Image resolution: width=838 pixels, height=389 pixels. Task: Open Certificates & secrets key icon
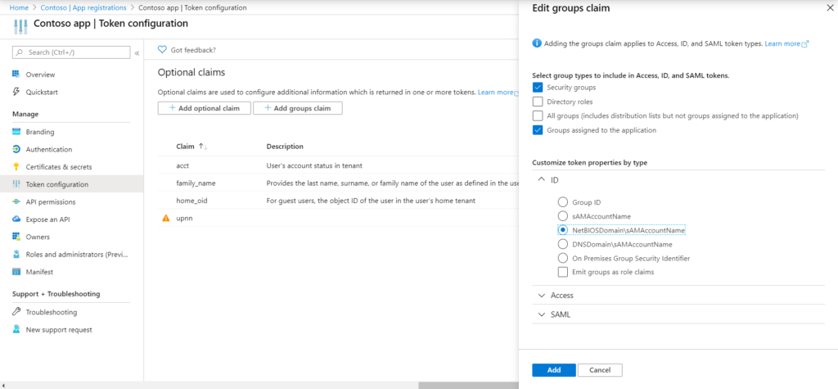click(16, 167)
